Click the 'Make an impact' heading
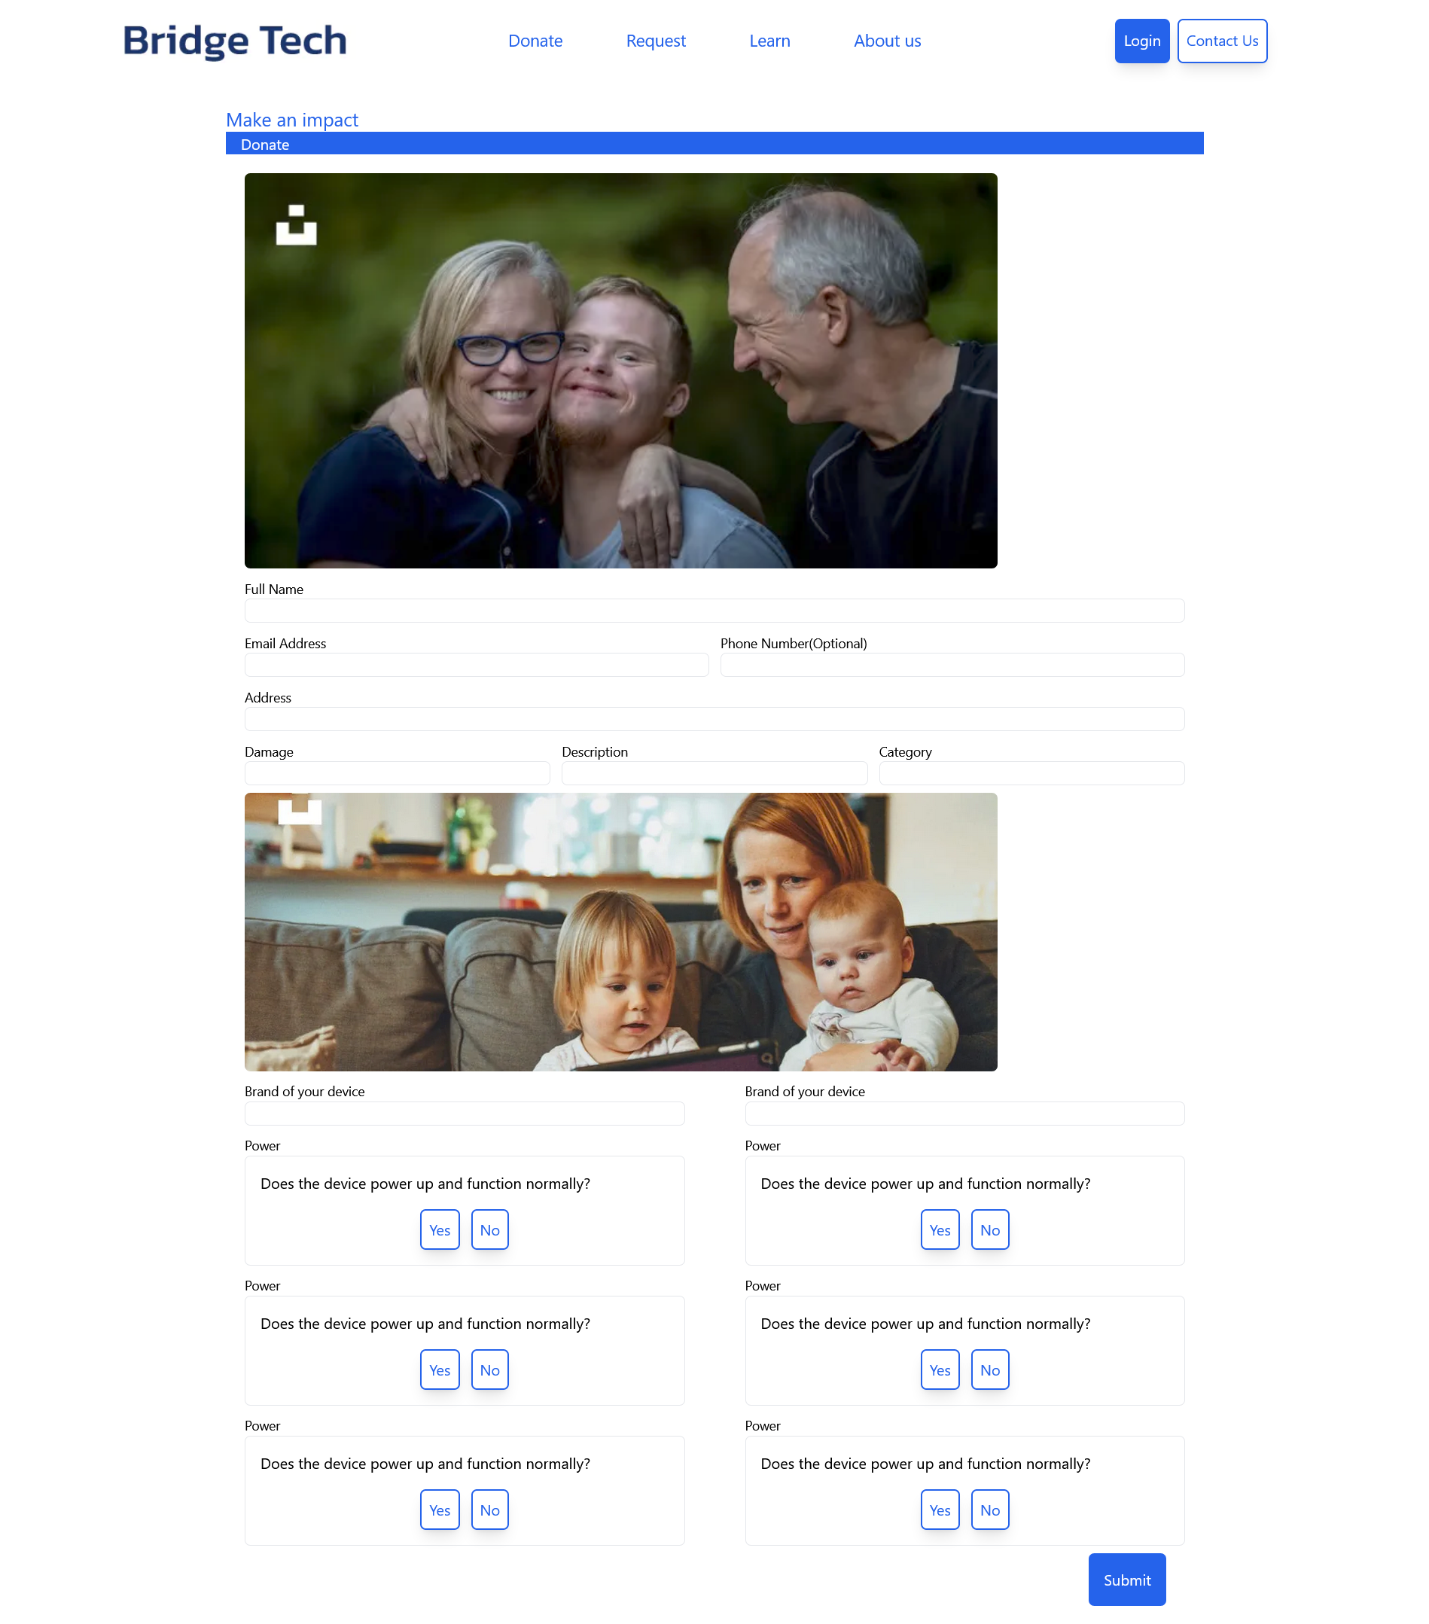The width and height of the screenshot is (1429, 1624). coord(291,120)
